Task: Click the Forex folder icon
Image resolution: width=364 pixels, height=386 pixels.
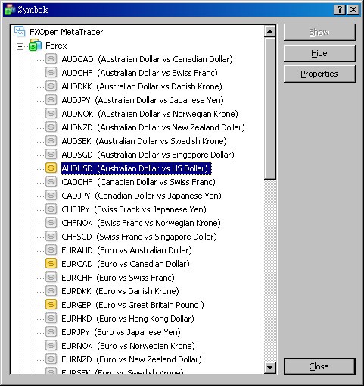Action: (35, 46)
